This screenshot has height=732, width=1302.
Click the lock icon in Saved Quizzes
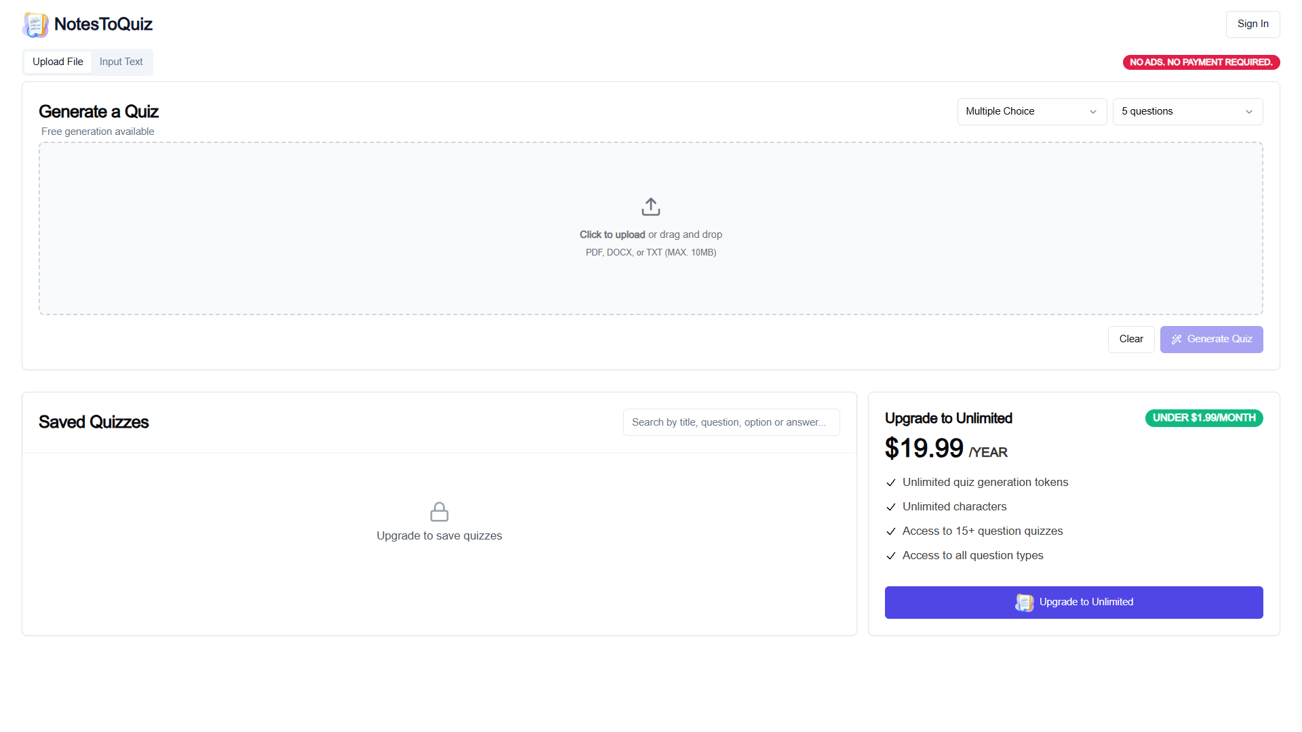click(439, 512)
